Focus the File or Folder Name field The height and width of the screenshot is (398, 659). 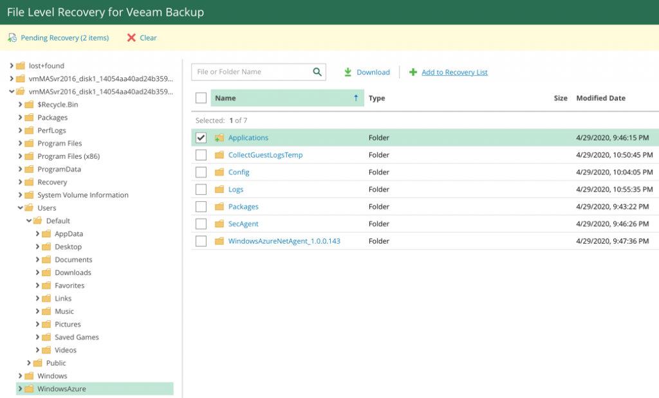click(259, 72)
